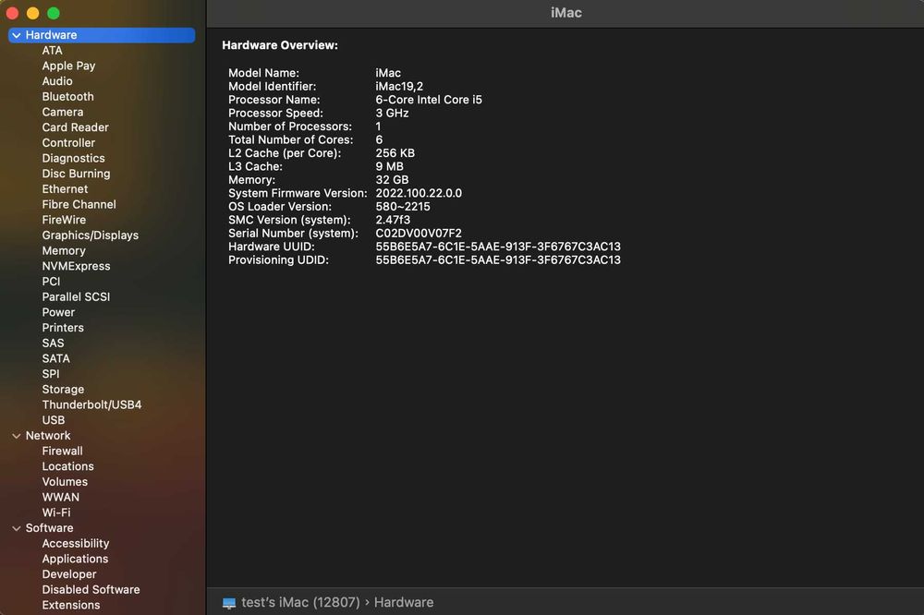Select WWAN under Network
The width and height of the screenshot is (924, 615).
pyautogui.click(x=61, y=497)
